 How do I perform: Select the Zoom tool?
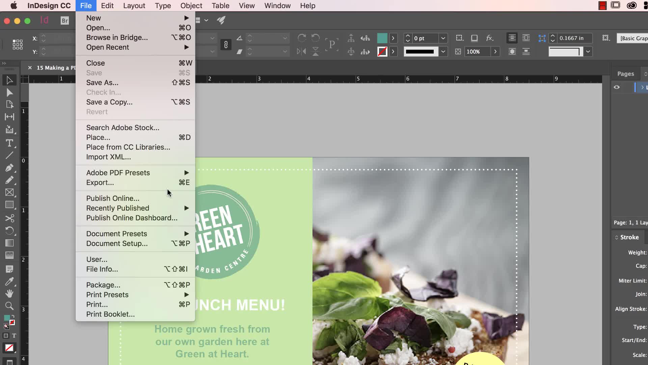pyautogui.click(x=9, y=306)
